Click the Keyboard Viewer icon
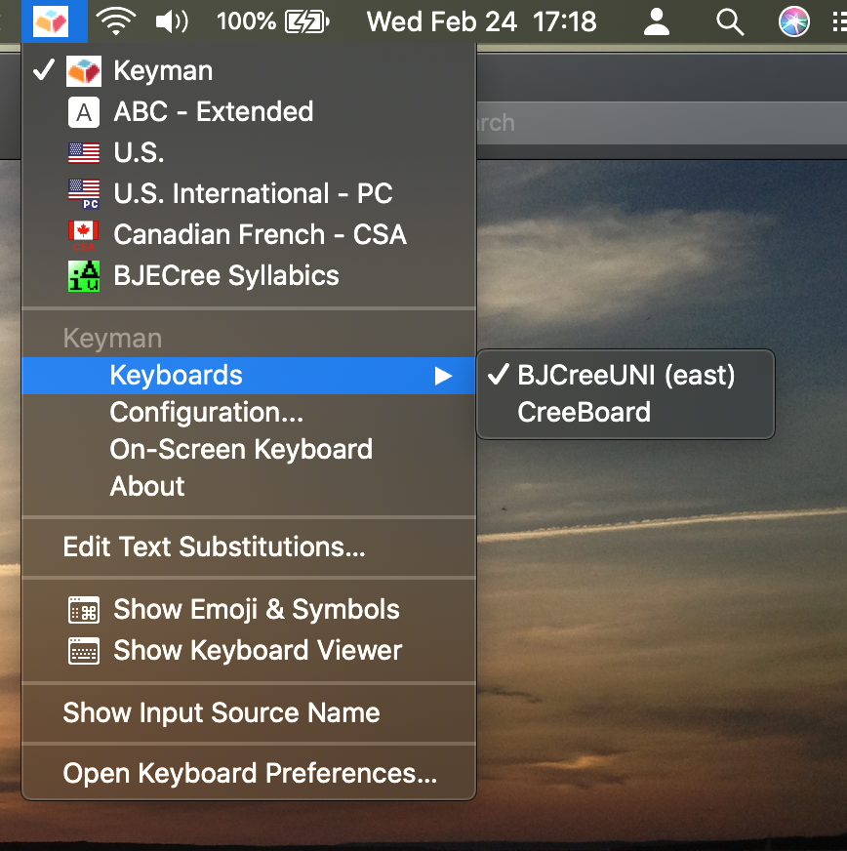The width and height of the screenshot is (847, 851). [x=83, y=650]
